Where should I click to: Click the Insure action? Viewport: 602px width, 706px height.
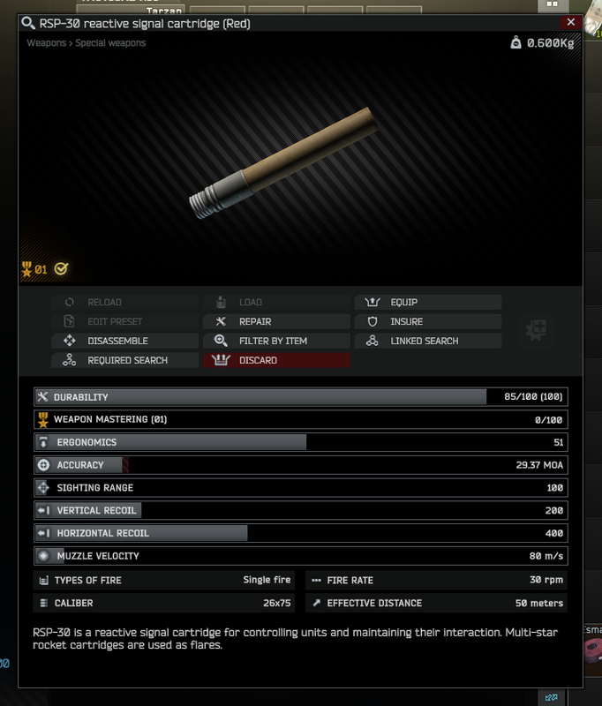[428, 321]
